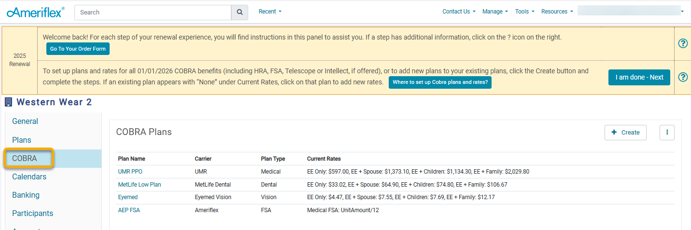Click the MetLife Dental carrier cell
Image resolution: width=691 pixels, height=230 pixels.
(x=213, y=185)
